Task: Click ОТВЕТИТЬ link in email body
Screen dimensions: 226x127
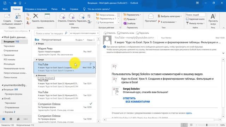Action: click(129, 98)
